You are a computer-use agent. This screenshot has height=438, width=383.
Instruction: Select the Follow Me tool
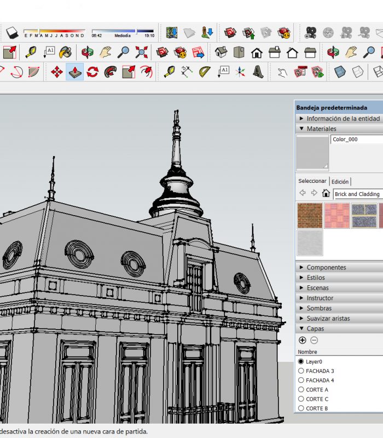[x=111, y=72]
